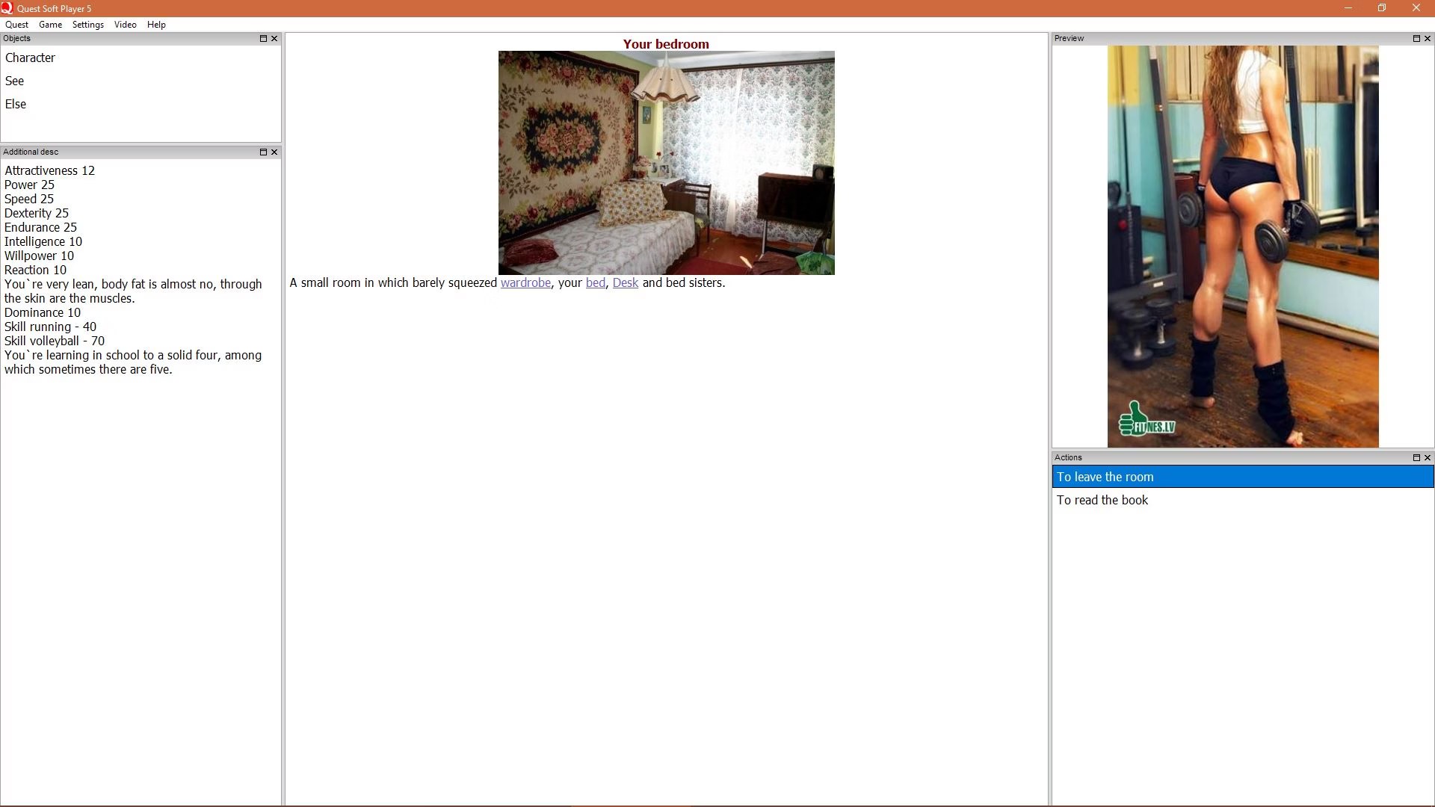Select the Character object
This screenshot has width=1435, height=807.
[30, 58]
